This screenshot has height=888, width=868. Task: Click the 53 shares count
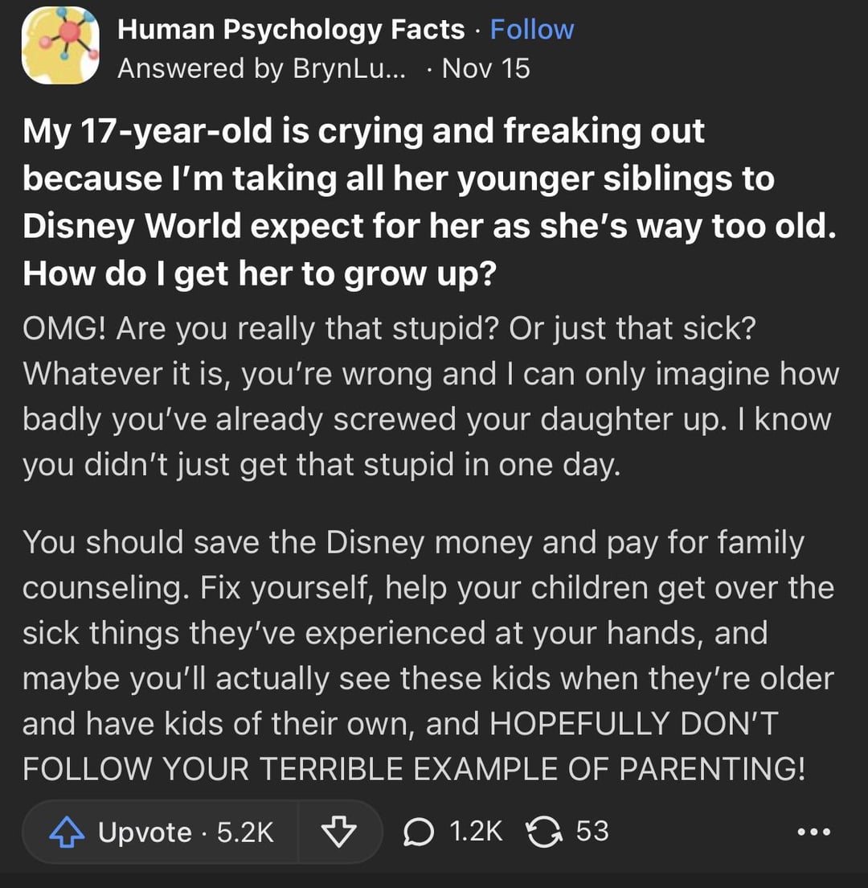click(x=592, y=832)
